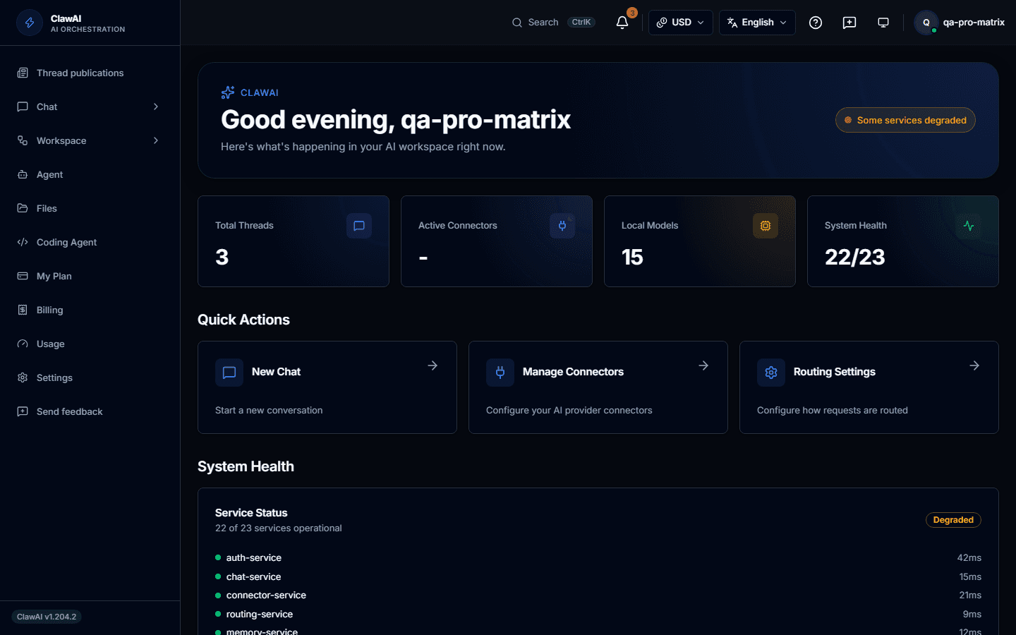The image size is (1016, 635).
Task: Open the USD currency dropdown
Action: [x=681, y=23]
